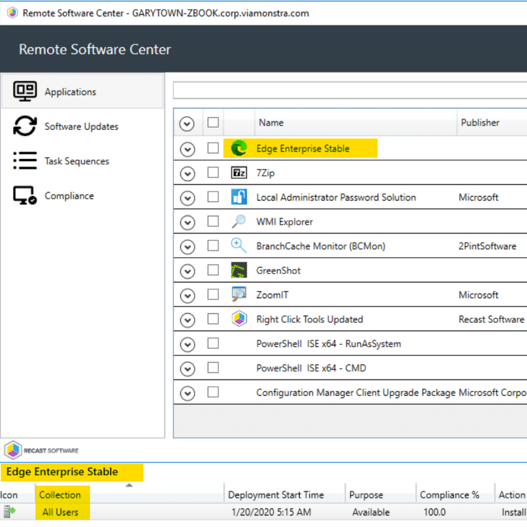Screen dimensions: 527x527
Task: Check the Local Administrator Password Solution checkbox
Action: (213, 197)
